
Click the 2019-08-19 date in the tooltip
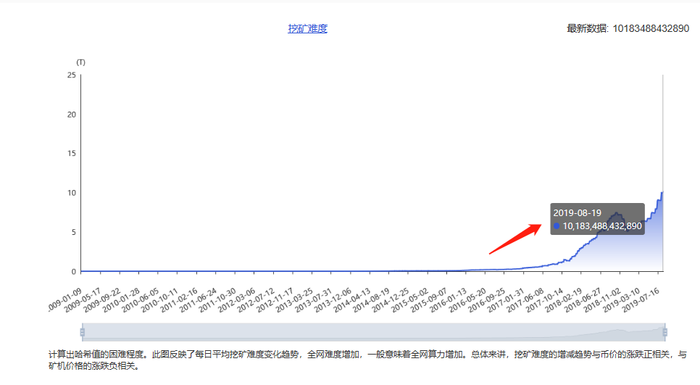click(x=578, y=212)
